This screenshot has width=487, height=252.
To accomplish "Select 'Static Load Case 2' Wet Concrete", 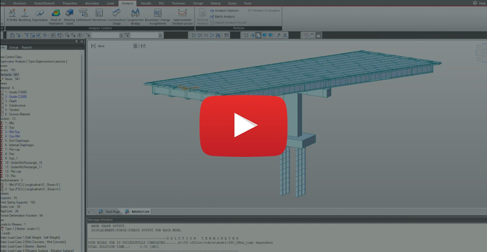I will 33,242.
